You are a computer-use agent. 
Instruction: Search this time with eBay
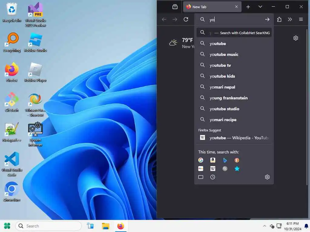[201, 169]
